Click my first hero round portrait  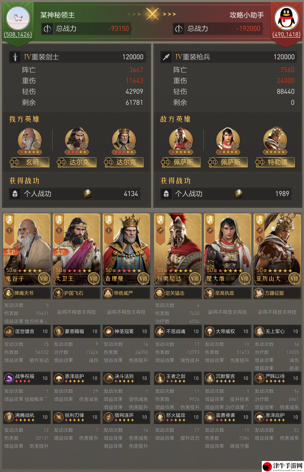coord(30,139)
